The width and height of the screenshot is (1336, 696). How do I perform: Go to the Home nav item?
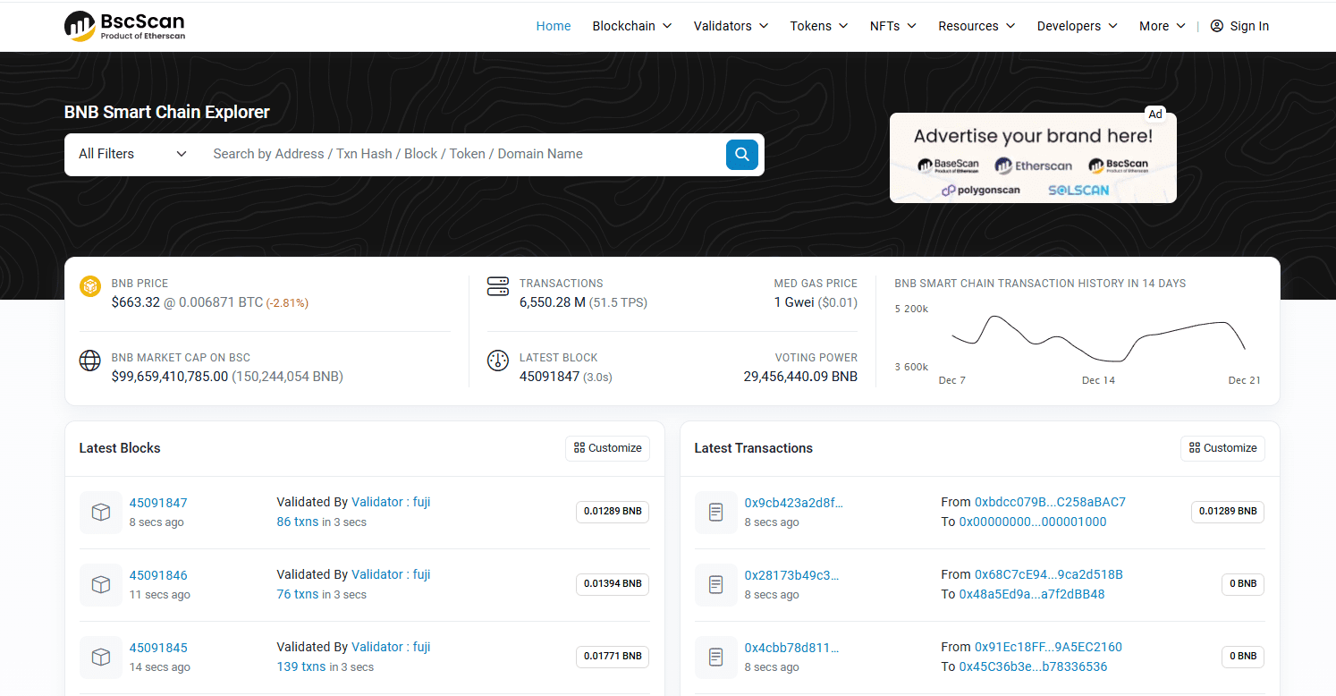pos(554,26)
